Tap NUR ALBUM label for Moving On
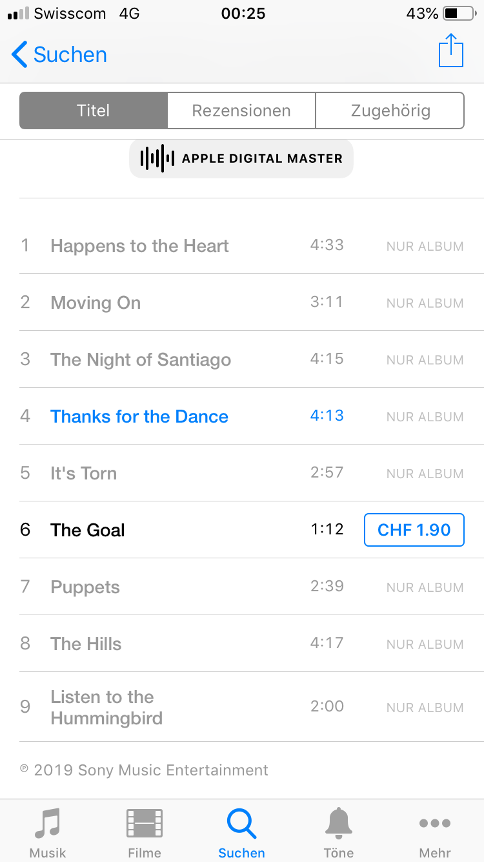The width and height of the screenshot is (484, 862). tap(425, 303)
